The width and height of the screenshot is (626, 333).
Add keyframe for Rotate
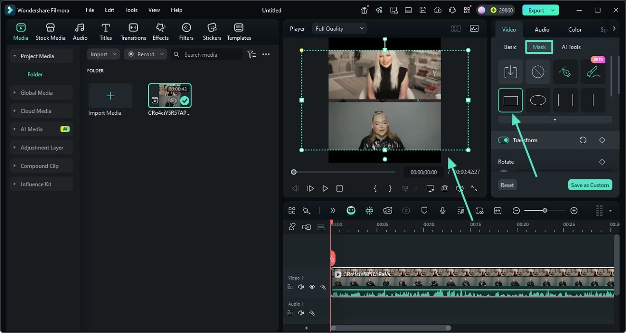(602, 162)
